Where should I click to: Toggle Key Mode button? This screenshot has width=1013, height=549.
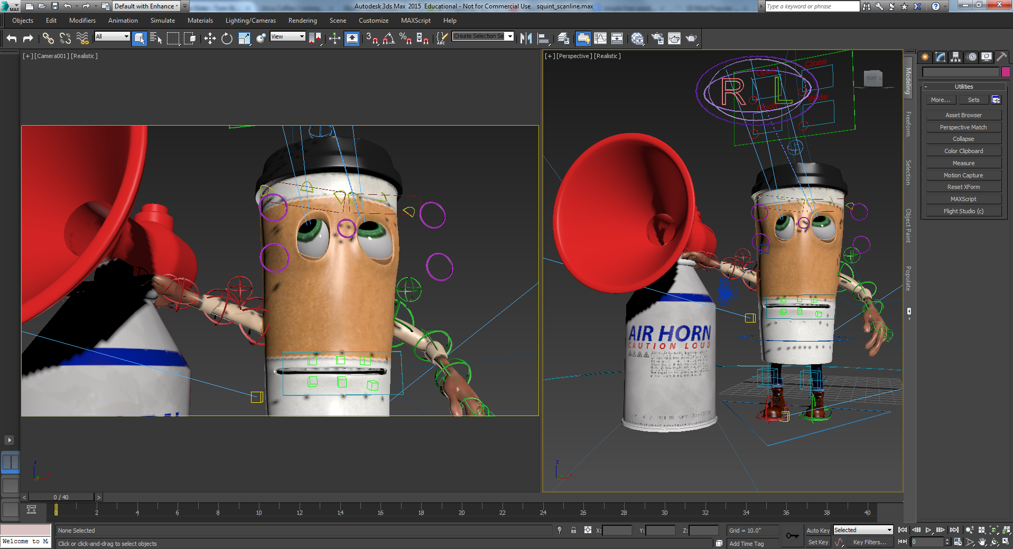(x=903, y=542)
